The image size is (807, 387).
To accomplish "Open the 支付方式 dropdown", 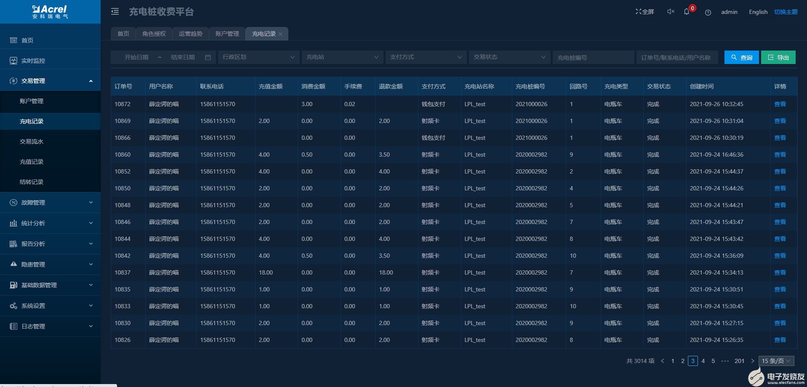I will pyautogui.click(x=426, y=57).
